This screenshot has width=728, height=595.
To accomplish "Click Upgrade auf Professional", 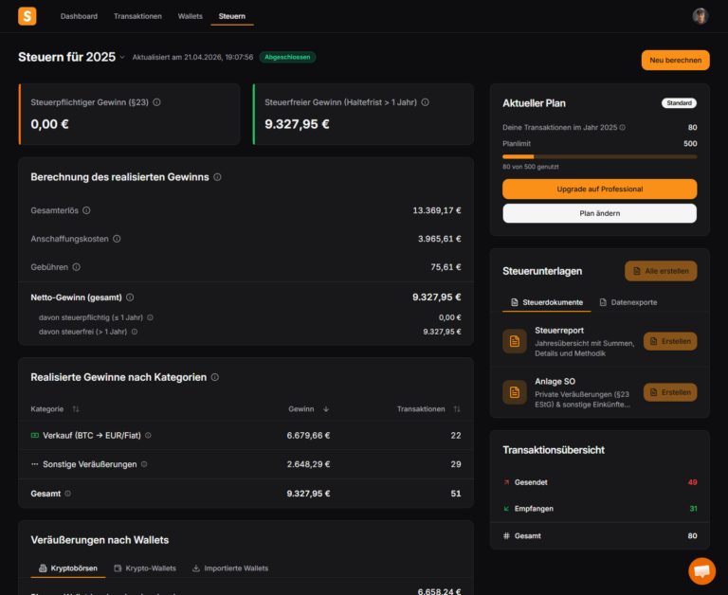I will tap(600, 189).
